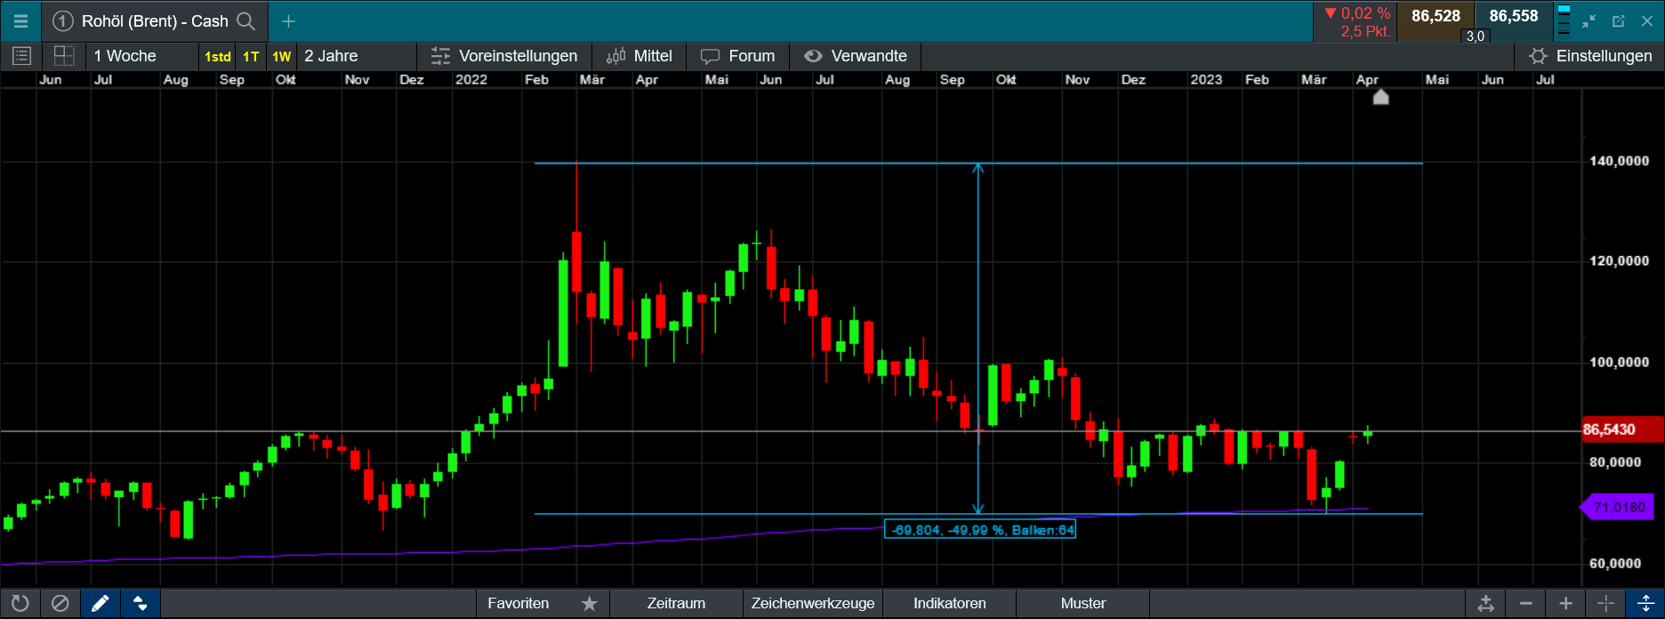1665x619 pixels.
Task: Click the spread value 3,0
Action: tap(1476, 36)
